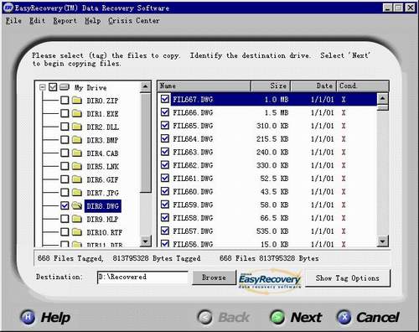Click folder tree scroll up arrow
The height and width of the screenshot is (332, 419).
pos(145,87)
